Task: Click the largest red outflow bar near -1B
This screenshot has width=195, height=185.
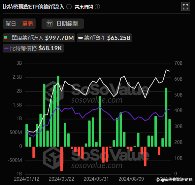Action: [61, 159]
